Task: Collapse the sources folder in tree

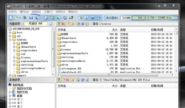Action: 10,40
